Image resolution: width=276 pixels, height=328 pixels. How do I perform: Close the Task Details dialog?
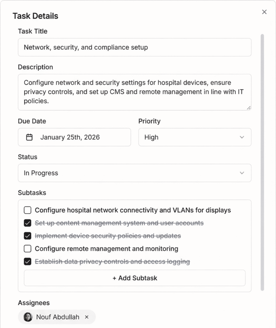coord(264,12)
